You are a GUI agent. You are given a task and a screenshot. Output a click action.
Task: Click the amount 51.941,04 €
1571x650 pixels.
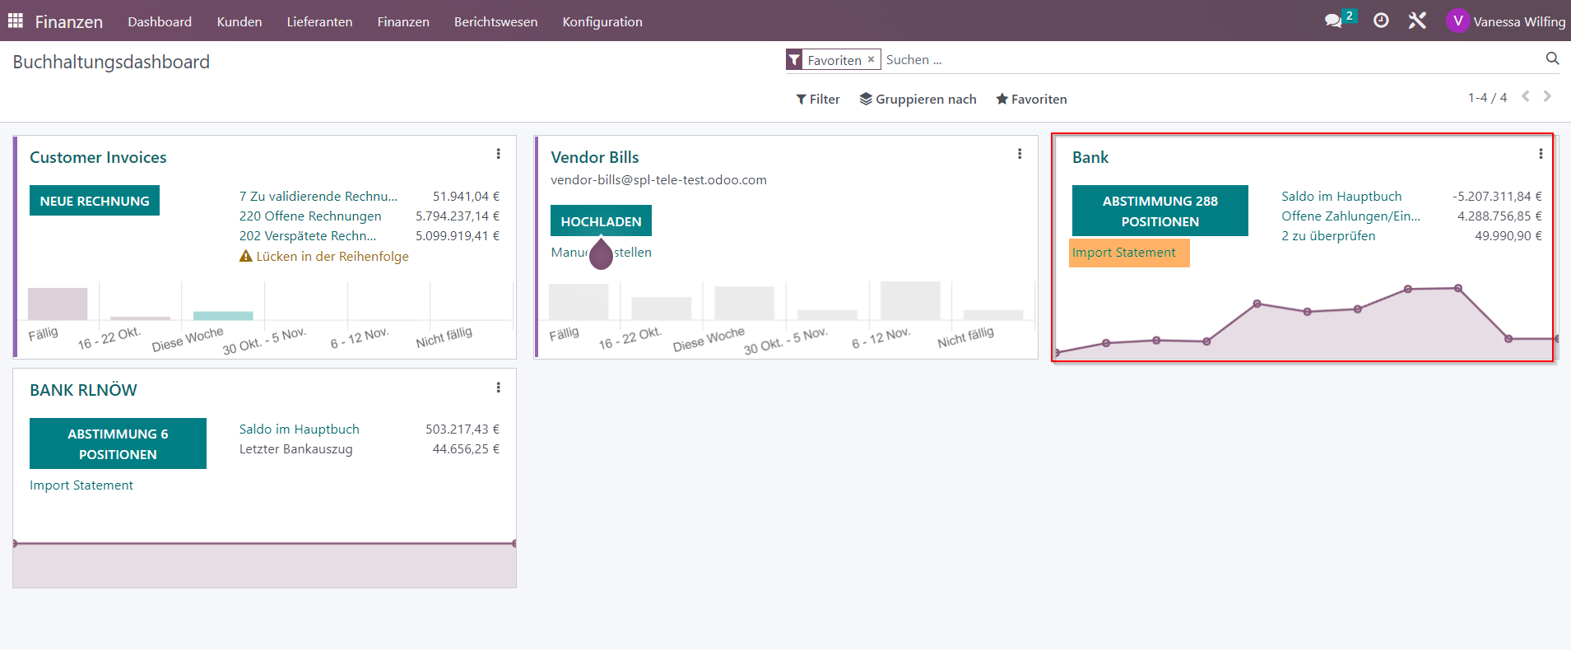[466, 197]
